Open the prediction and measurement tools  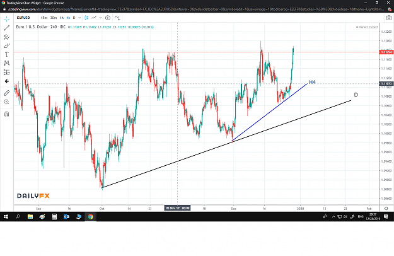click(6, 73)
